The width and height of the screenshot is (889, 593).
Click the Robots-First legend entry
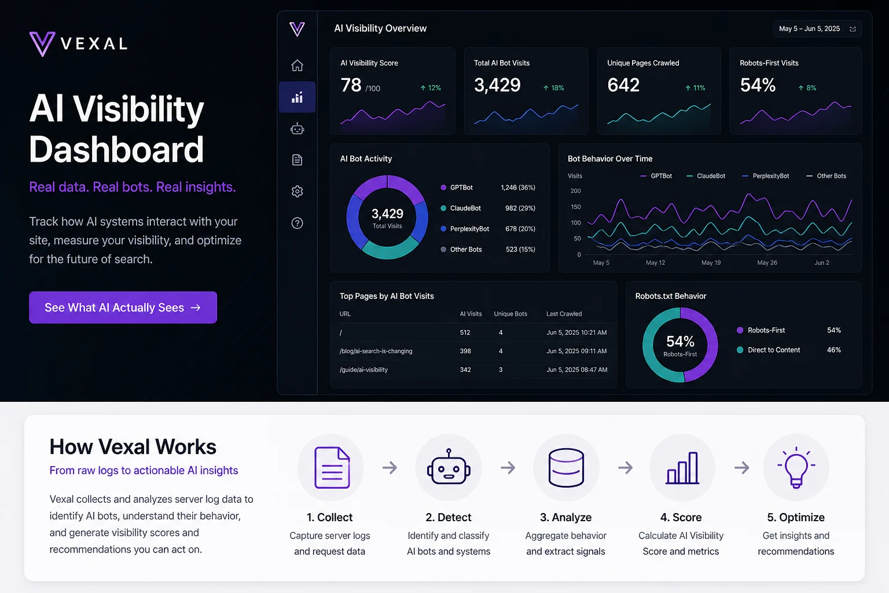tap(788, 330)
